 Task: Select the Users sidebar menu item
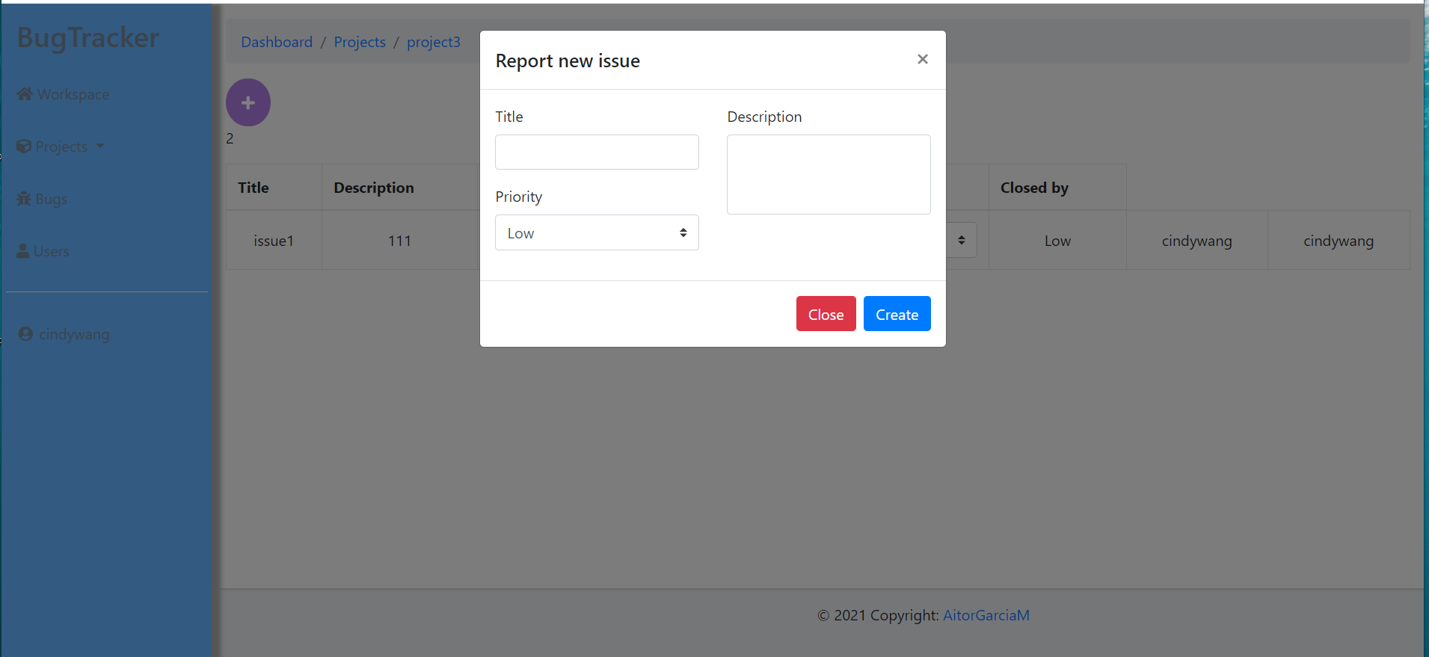(51, 251)
